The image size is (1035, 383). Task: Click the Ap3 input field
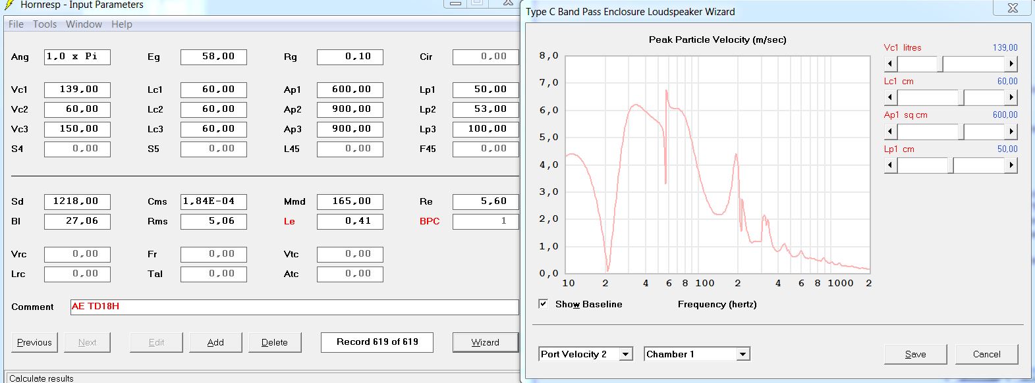350,130
